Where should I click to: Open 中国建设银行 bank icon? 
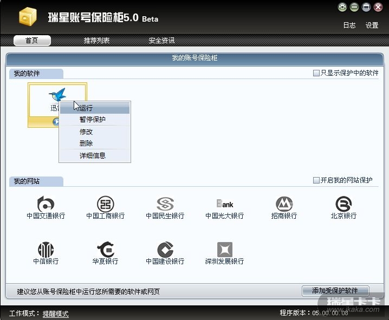pos(165,250)
